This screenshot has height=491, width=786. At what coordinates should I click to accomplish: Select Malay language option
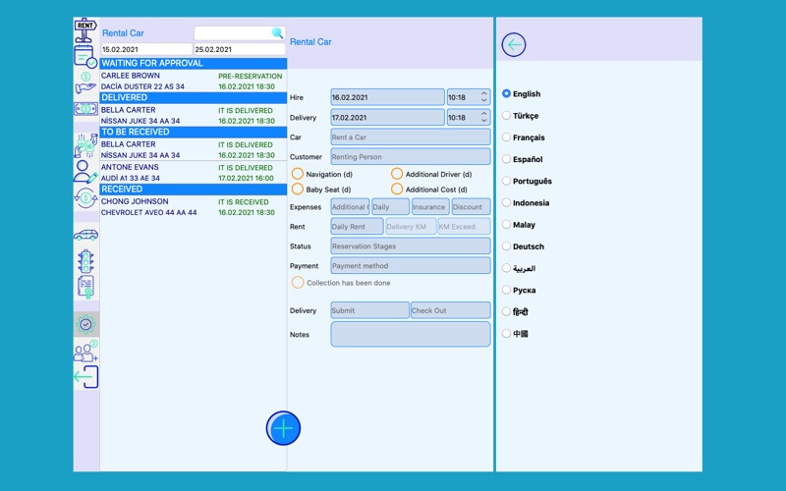(x=519, y=225)
